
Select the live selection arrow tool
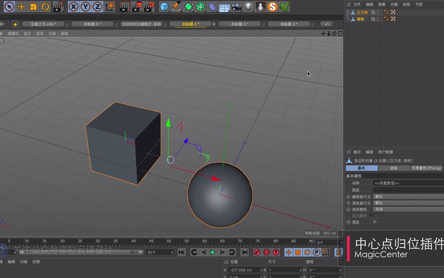point(9,7)
